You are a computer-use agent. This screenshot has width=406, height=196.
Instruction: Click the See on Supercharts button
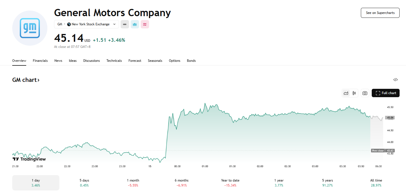pos(380,13)
